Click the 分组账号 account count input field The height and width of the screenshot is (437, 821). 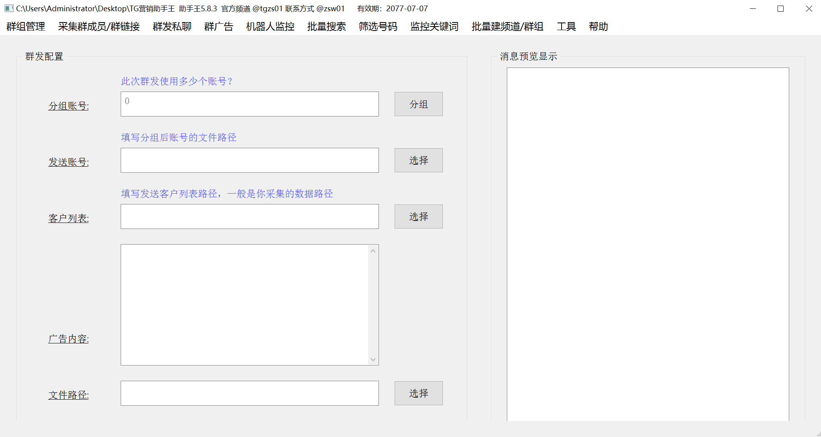pyautogui.click(x=249, y=104)
